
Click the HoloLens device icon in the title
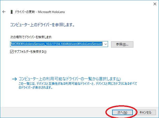click(x=12, y=12)
